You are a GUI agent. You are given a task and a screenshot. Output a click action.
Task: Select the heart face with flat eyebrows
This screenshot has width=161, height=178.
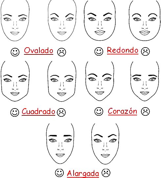[145, 81]
